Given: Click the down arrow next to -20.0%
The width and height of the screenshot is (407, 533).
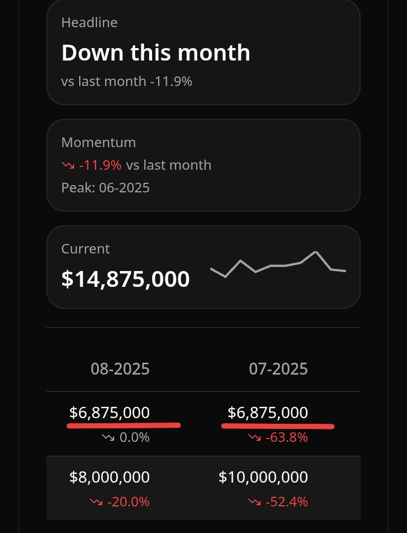Looking at the screenshot, I should click(x=97, y=502).
